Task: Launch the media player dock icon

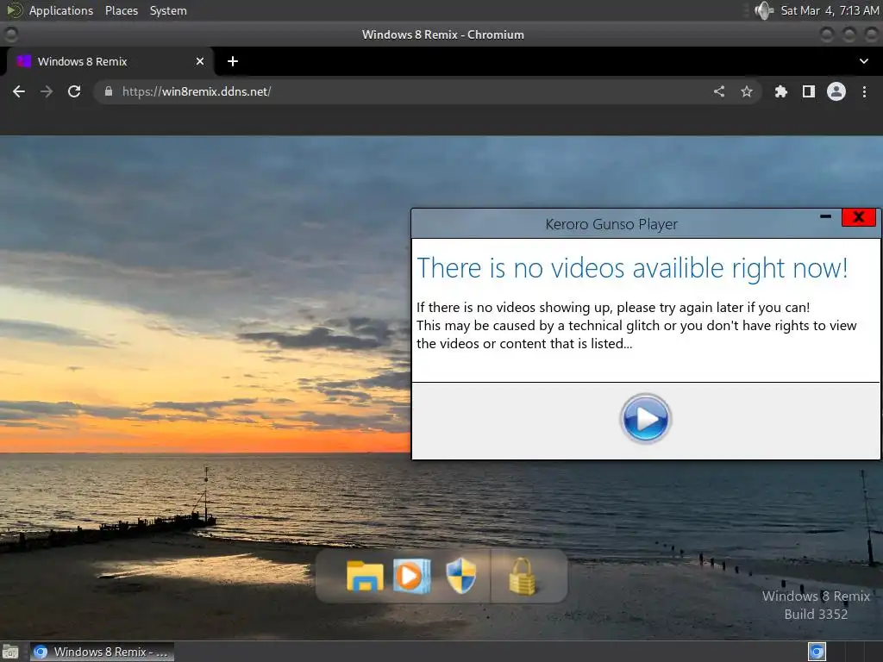Action: [411, 576]
